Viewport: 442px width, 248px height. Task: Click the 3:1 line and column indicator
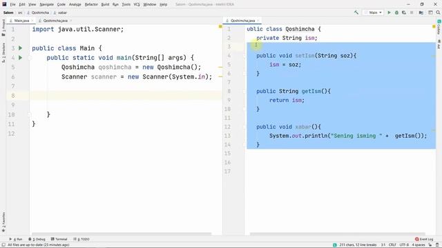383,245
